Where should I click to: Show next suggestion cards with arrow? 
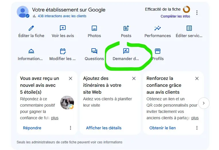pyautogui.click(x=204, y=103)
